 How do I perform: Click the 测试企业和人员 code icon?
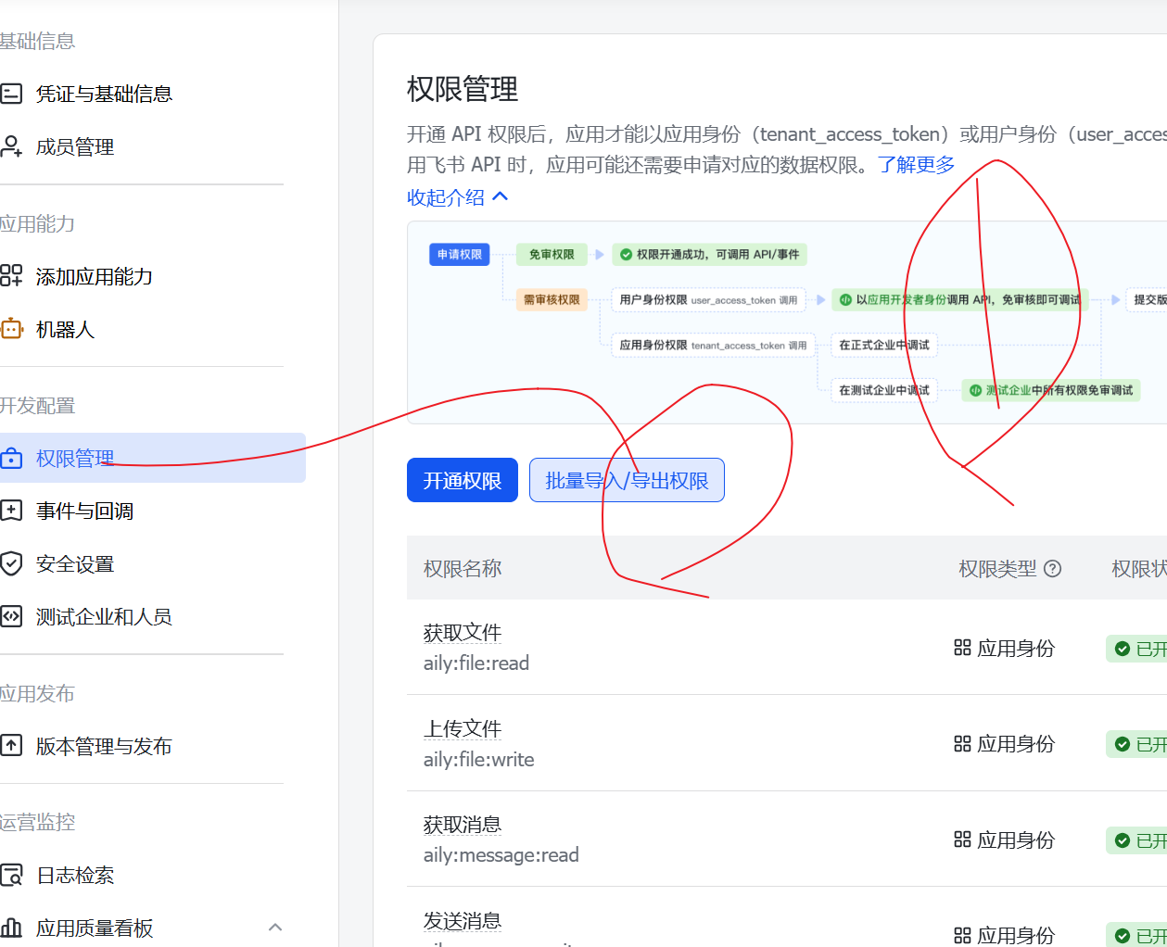pyautogui.click(x=11, y=616)
